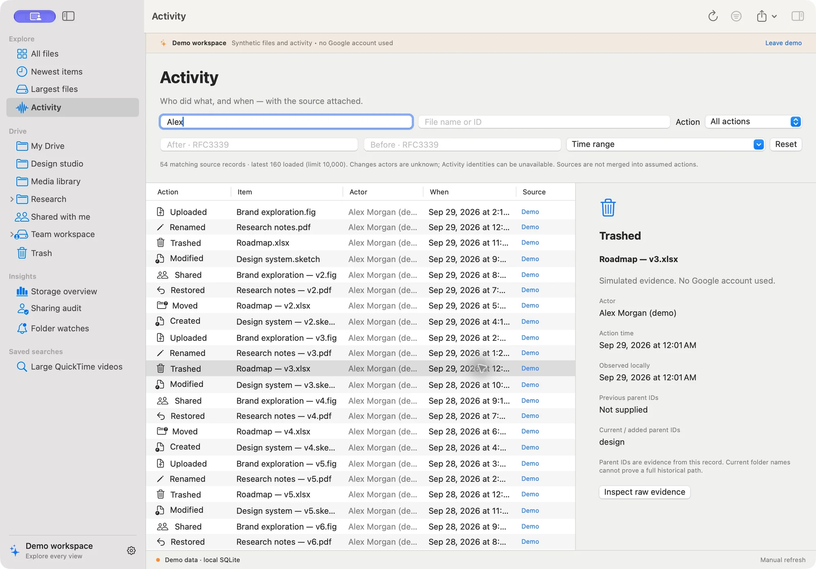Click trash icon for Roadmap — v5.xlsx row
This screenshot has height=569, width=816.
point(161,494)
